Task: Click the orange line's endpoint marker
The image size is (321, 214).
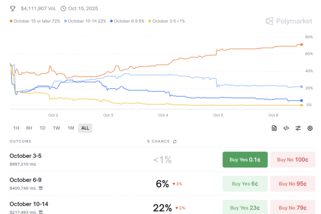Action: [x=301, y=45]
